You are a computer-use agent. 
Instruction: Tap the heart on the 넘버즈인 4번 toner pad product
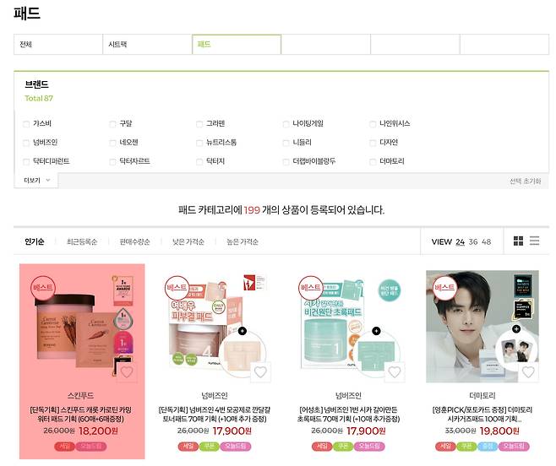[x=260, y=371]
